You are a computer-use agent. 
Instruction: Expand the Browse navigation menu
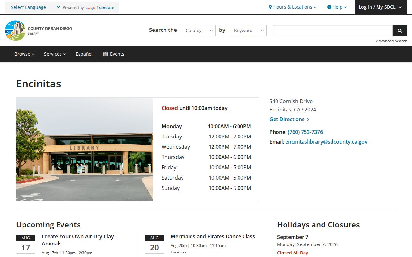coord(24,54)
